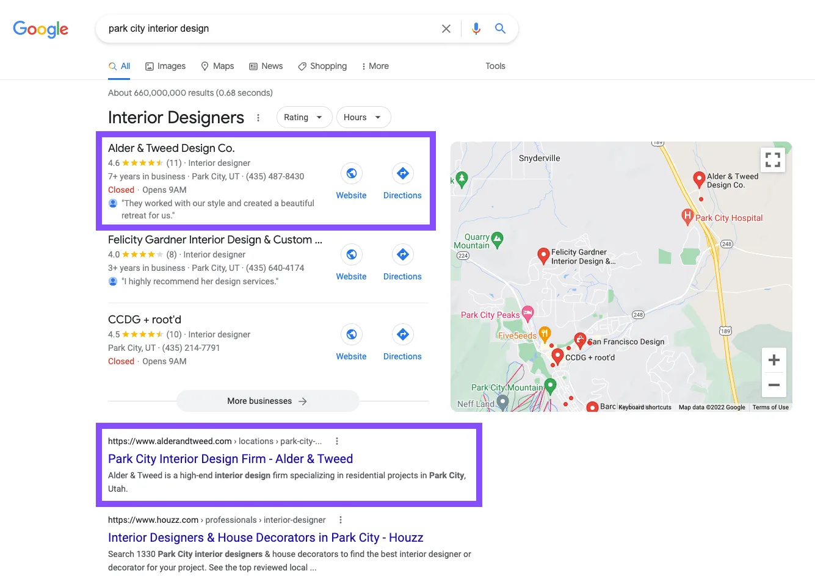
Task: Open Park City Interior Design Firm - Alder & Tweed result
Action: click(x=230, y=459)
